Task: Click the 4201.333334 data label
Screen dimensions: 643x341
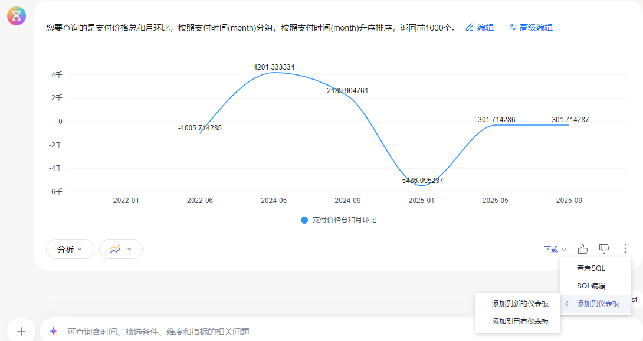Action: coord(274,67)
